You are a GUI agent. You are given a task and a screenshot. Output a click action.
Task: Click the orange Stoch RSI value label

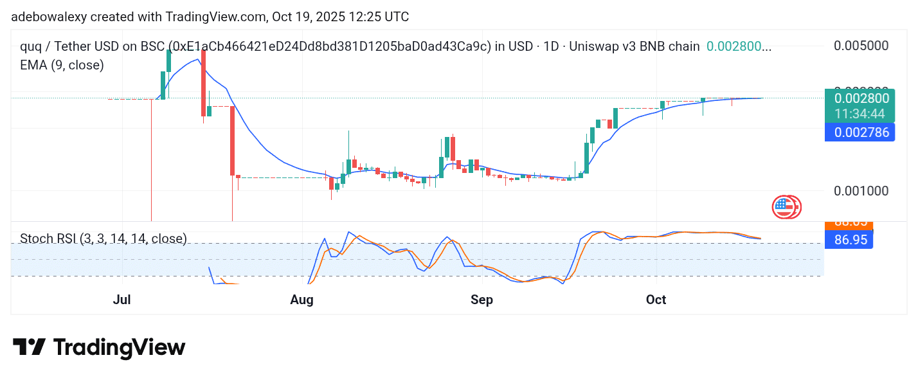849,223
